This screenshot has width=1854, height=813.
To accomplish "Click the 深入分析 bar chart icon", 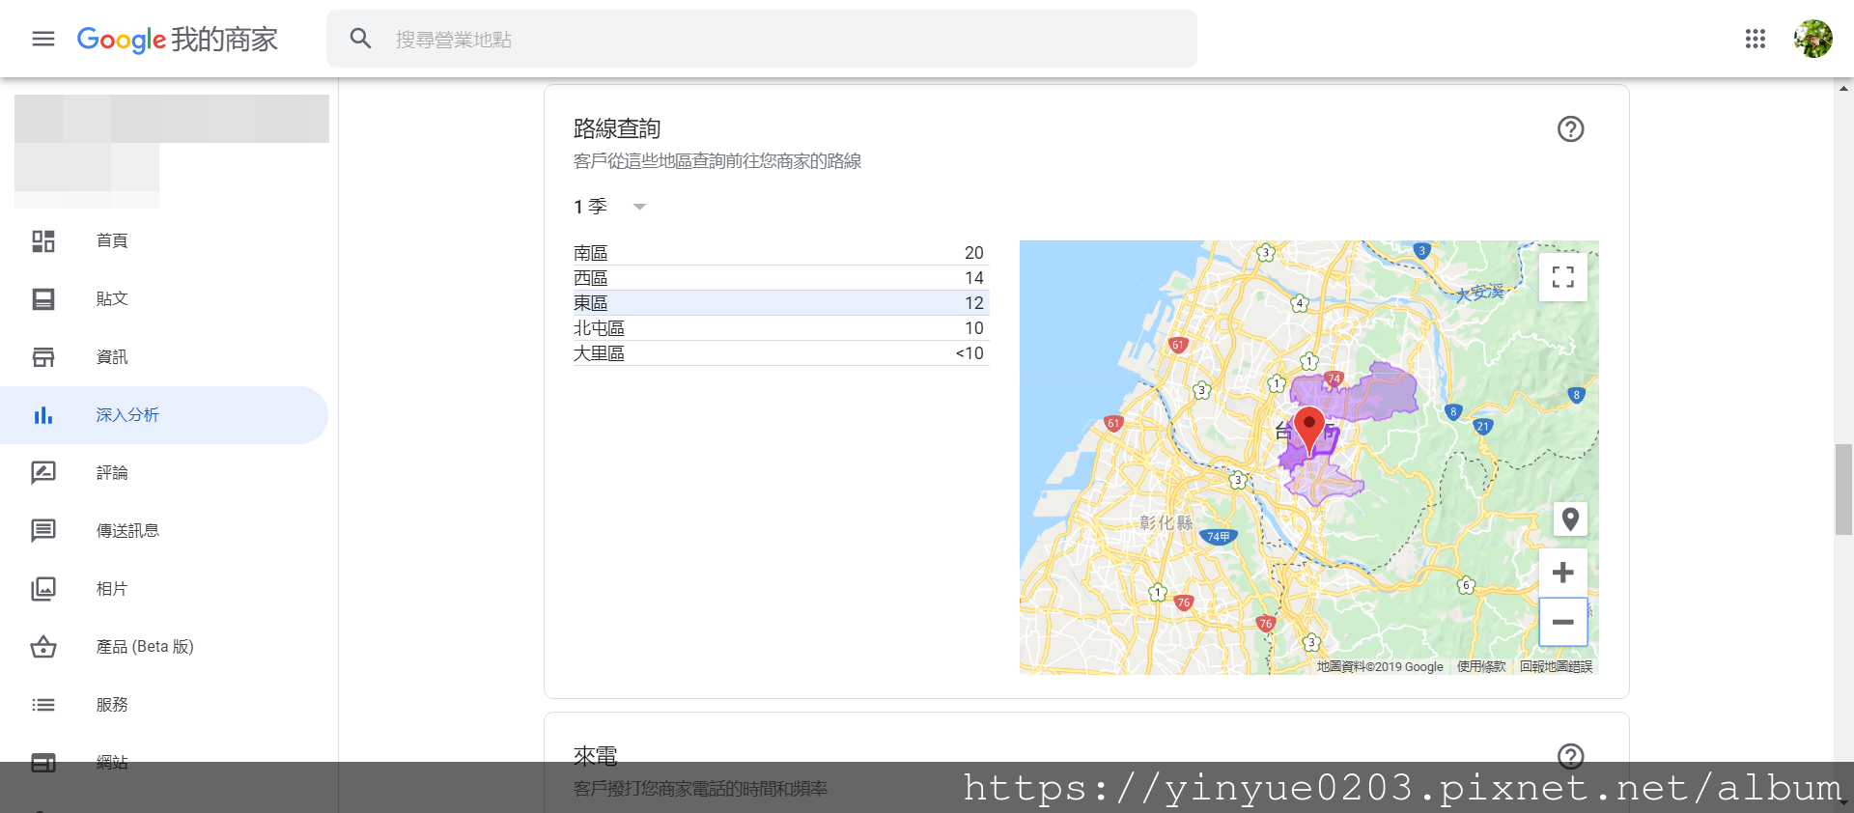I will [x=43, y=415].
